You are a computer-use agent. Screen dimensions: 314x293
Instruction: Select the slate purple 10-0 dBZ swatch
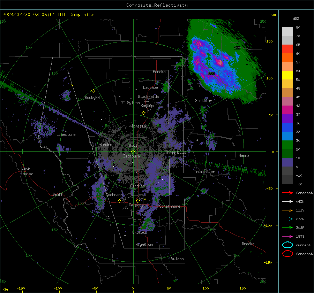coord(287,162)
